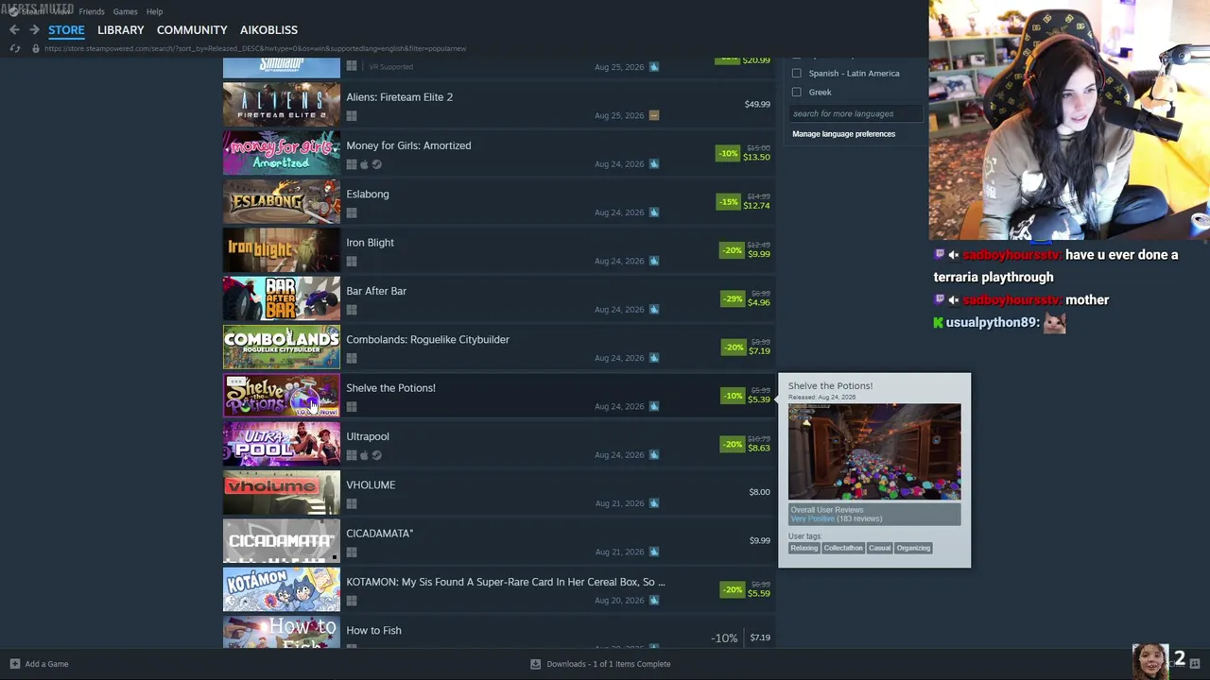Click review thumbs-up icon in KOTAMON row
The height and width of the screenshot is (680, 1210).
tap(653, 601)
